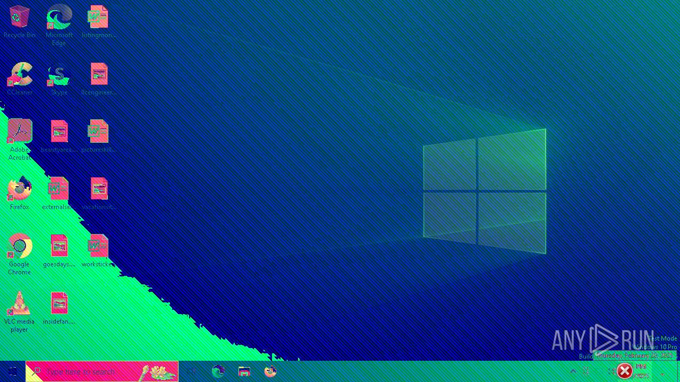
Task: Launch Microsoft Edge from the desktop
Action: click(59, 25)
